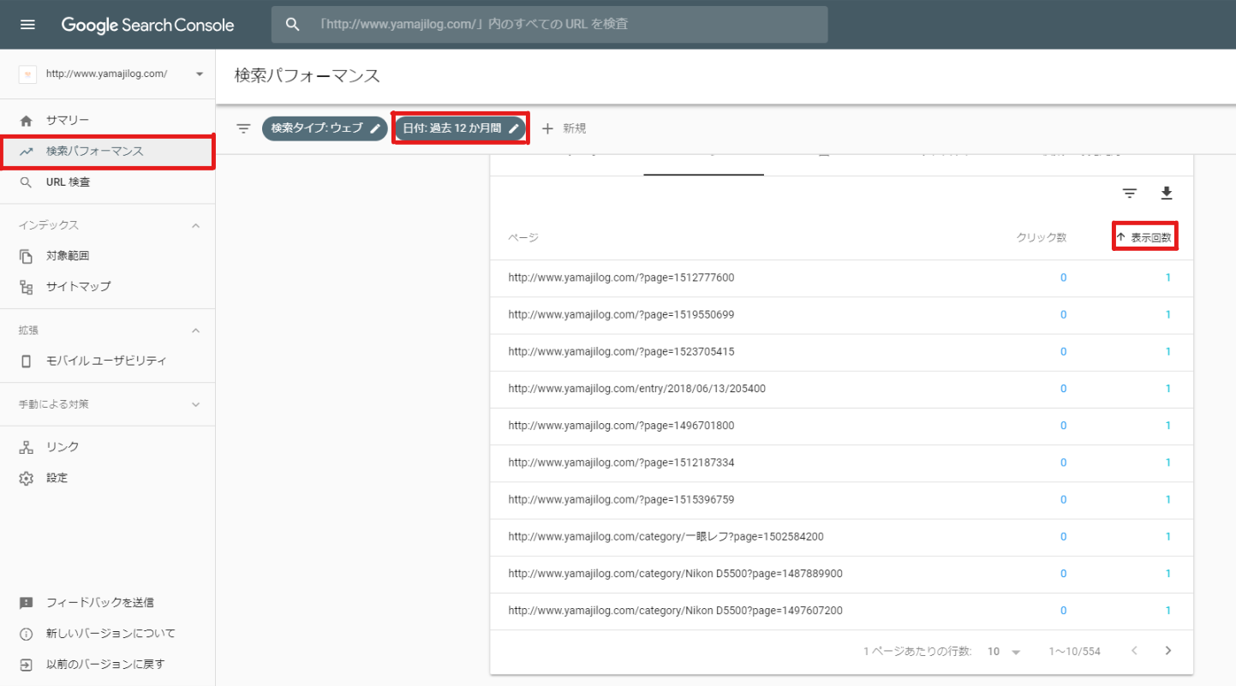Expand the 手動による対策 section
The height and width of the screenshot is (686, 1236).
tap(195, 404)
